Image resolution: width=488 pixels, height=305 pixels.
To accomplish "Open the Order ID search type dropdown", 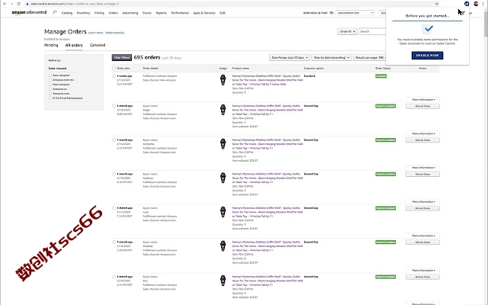I will [x=348, y=31].
